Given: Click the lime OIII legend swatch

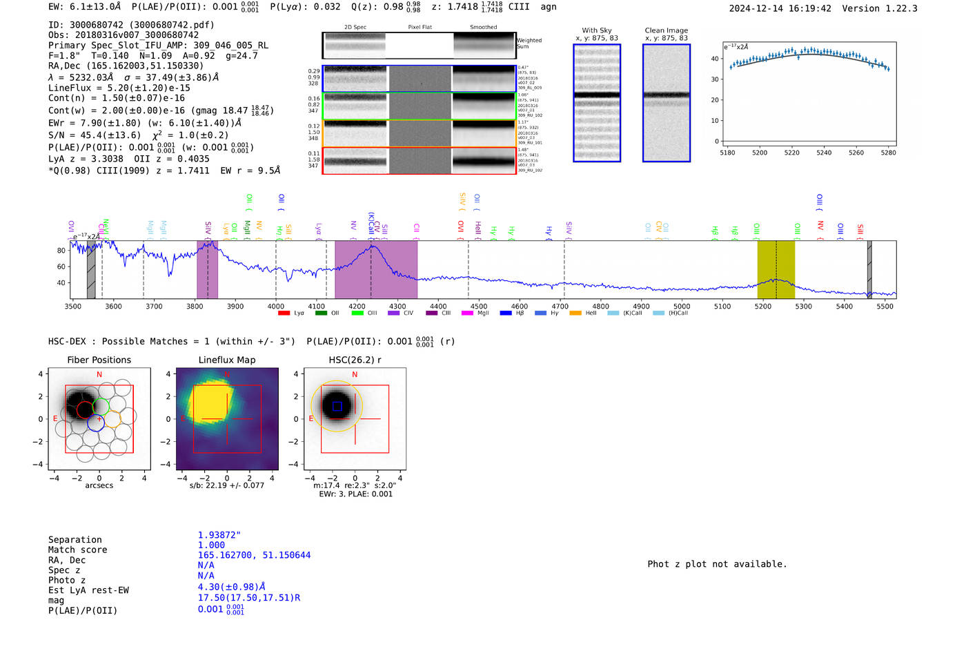Looking at the screenshot, I should (x=357, y=313).
